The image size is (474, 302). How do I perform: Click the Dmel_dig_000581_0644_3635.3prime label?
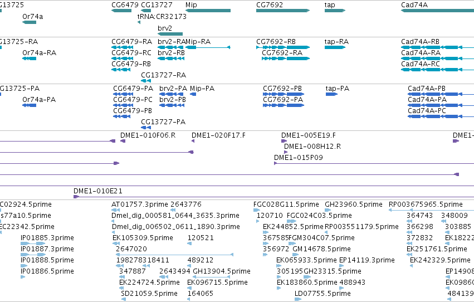point(175,216)
